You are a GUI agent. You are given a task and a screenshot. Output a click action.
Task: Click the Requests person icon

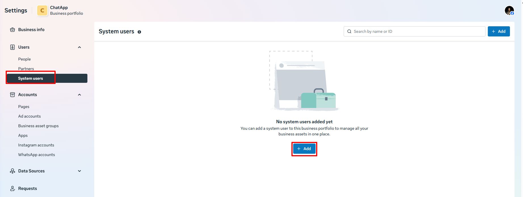12,189
